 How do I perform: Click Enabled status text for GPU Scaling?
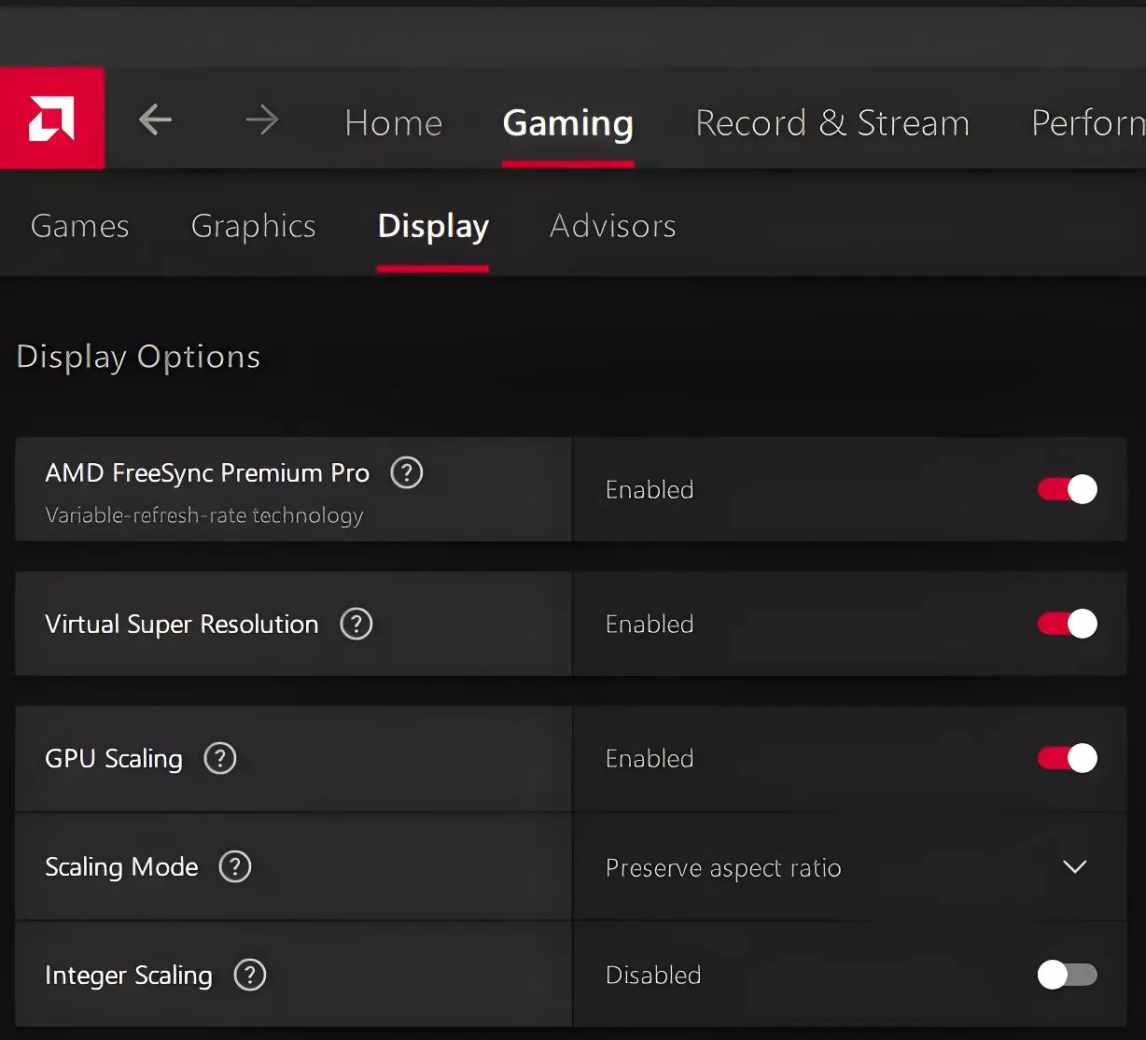[x=650, y=758]
